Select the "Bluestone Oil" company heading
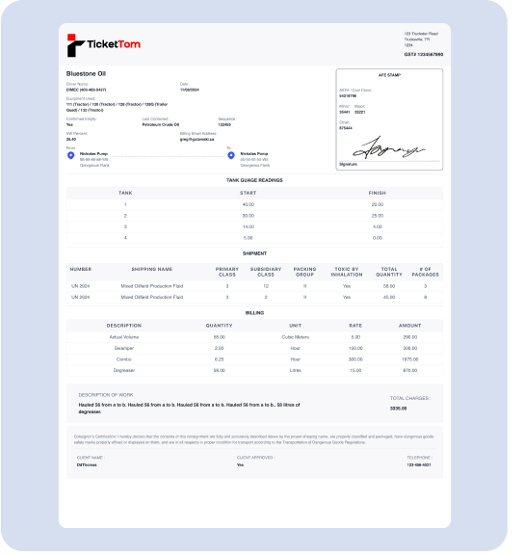The image size is (524, 555). tap(86, 73)
